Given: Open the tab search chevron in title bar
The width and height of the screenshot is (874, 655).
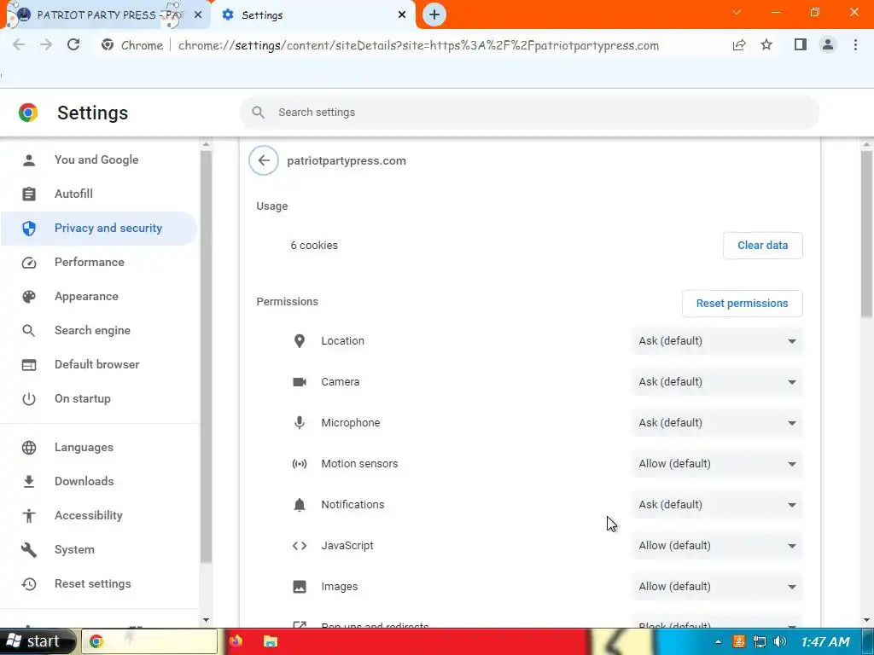Looking at the screenshot, I should coord(737,12).
